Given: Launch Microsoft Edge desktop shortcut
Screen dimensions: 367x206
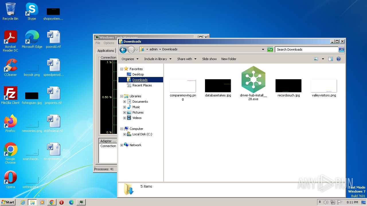Looking at the screenshot, I should click(x=32, y=39).
